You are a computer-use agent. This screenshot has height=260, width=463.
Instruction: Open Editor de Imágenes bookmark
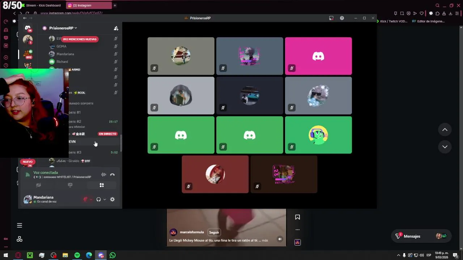(x=429, y=21)
